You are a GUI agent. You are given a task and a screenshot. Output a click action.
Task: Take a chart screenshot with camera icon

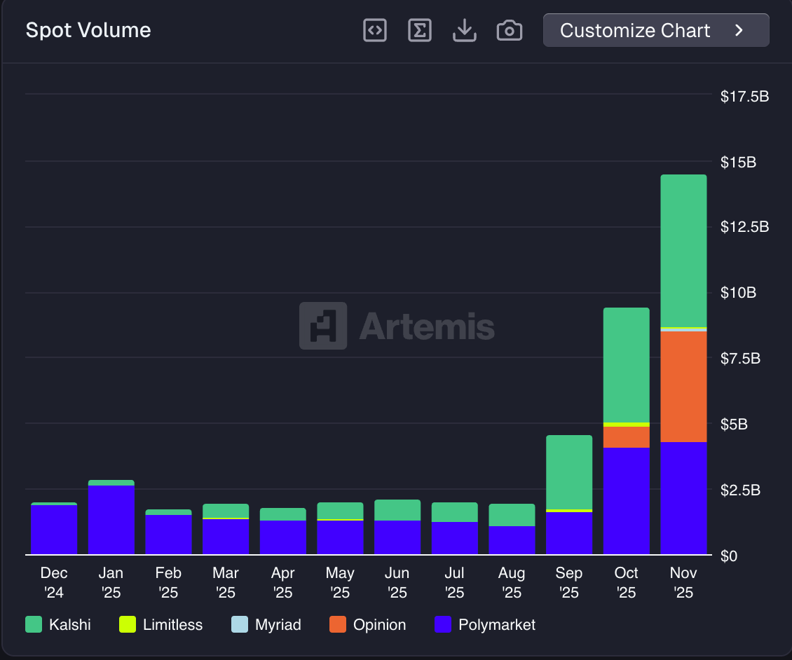pyautogui.click(x=510, y=30)
